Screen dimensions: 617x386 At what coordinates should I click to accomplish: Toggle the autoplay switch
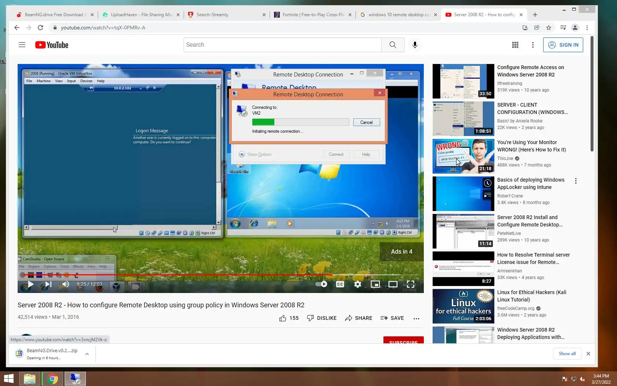321,284
